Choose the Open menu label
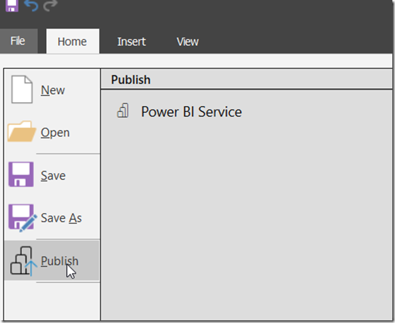Viewport: 395px width, 323px height. 55,133
